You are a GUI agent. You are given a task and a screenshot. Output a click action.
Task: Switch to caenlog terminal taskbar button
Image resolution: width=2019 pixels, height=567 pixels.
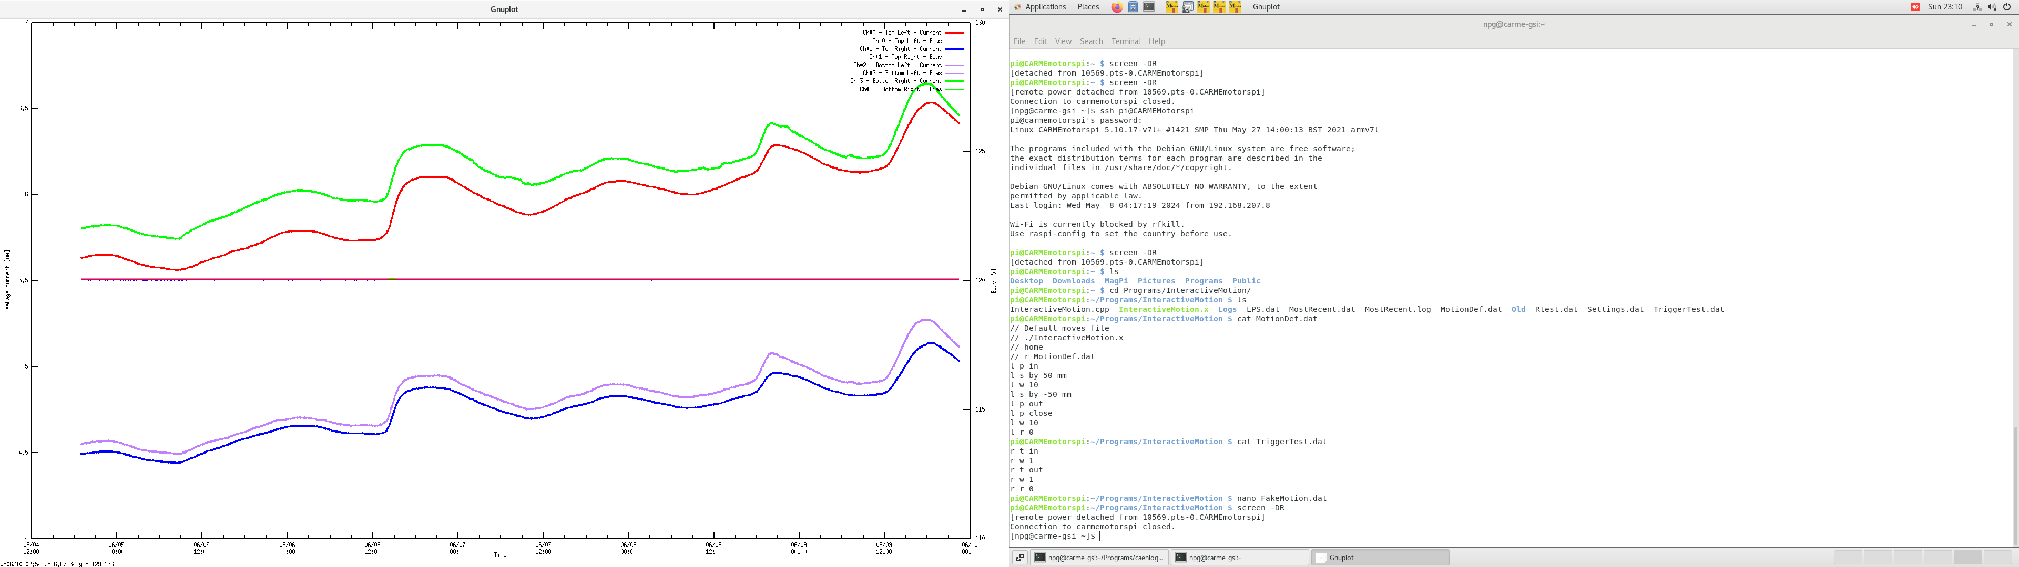point(1098,558)
